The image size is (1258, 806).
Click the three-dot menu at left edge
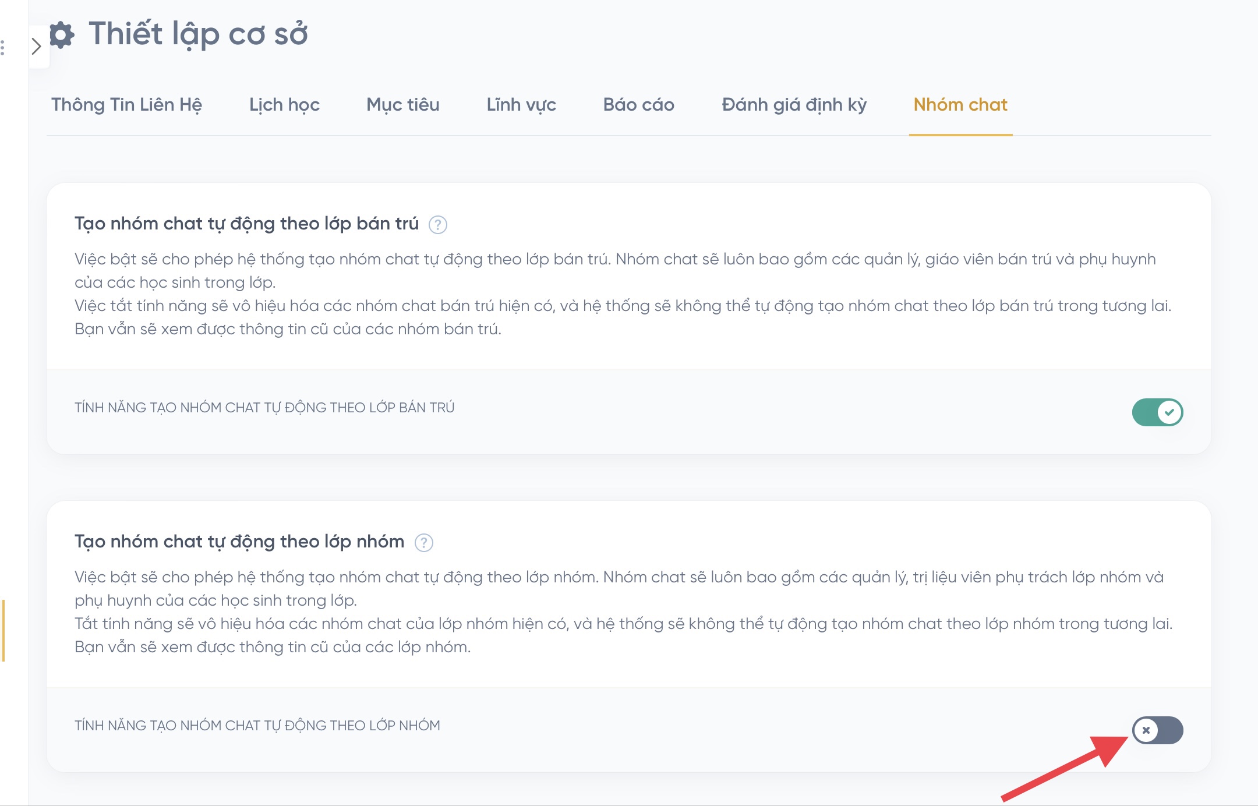click(3, 48)
